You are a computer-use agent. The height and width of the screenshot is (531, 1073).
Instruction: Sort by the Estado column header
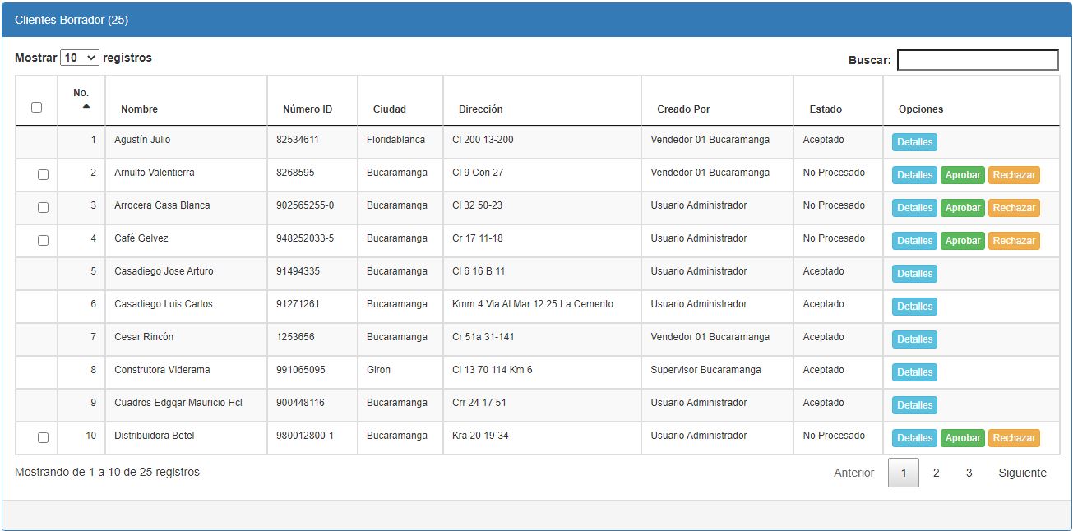(x=826, y=109)
